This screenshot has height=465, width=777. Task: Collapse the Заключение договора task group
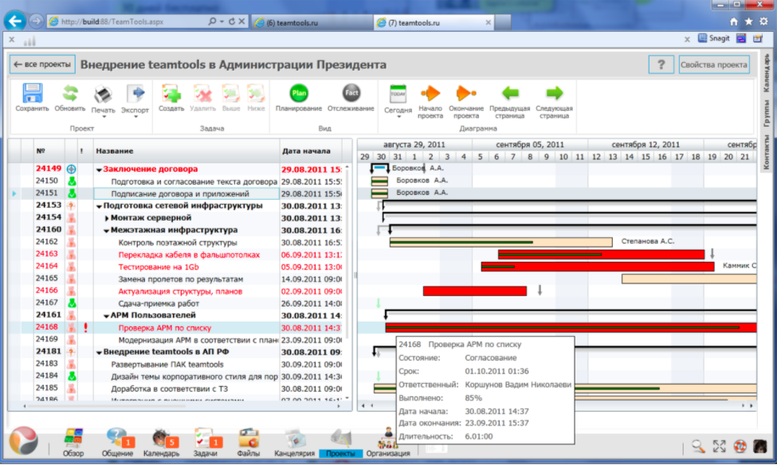pos(99,170)
